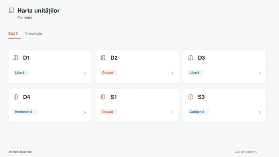
Task: Open D3 details via the chevron
Action: pyautogui.click(x=259, y=73)
